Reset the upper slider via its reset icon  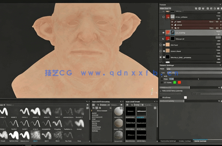click(x=219, y=88)
